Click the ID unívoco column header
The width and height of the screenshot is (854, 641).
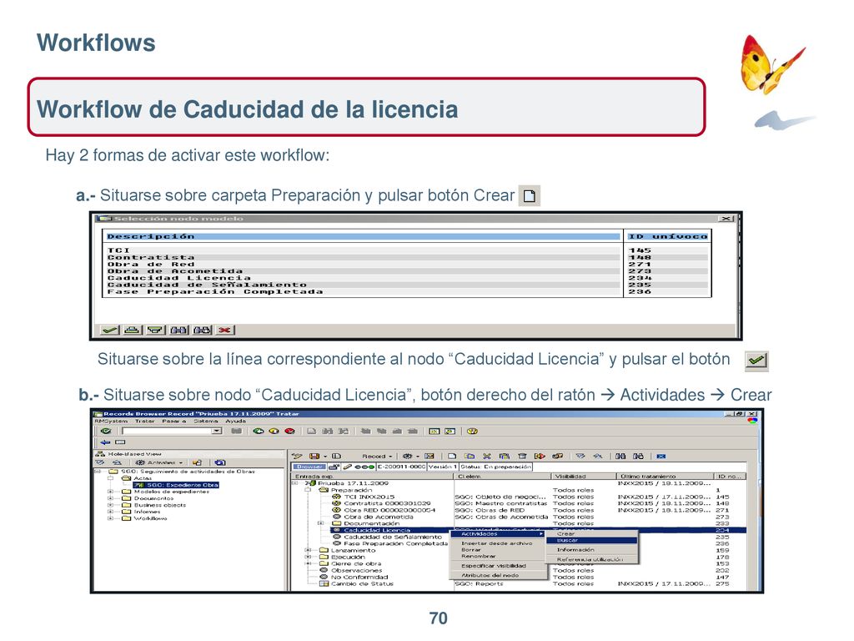(x=668, y=236)
